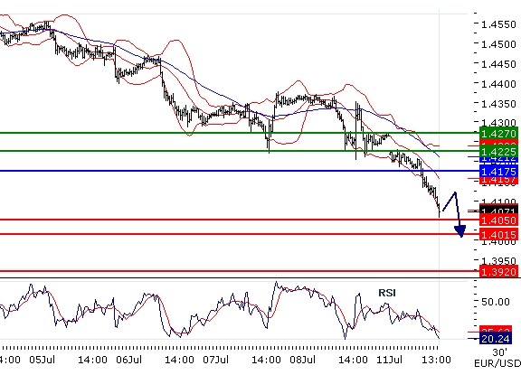521x375 pixels.
Task: Click the 1.4500 price axis label
Action: [498, 44]
